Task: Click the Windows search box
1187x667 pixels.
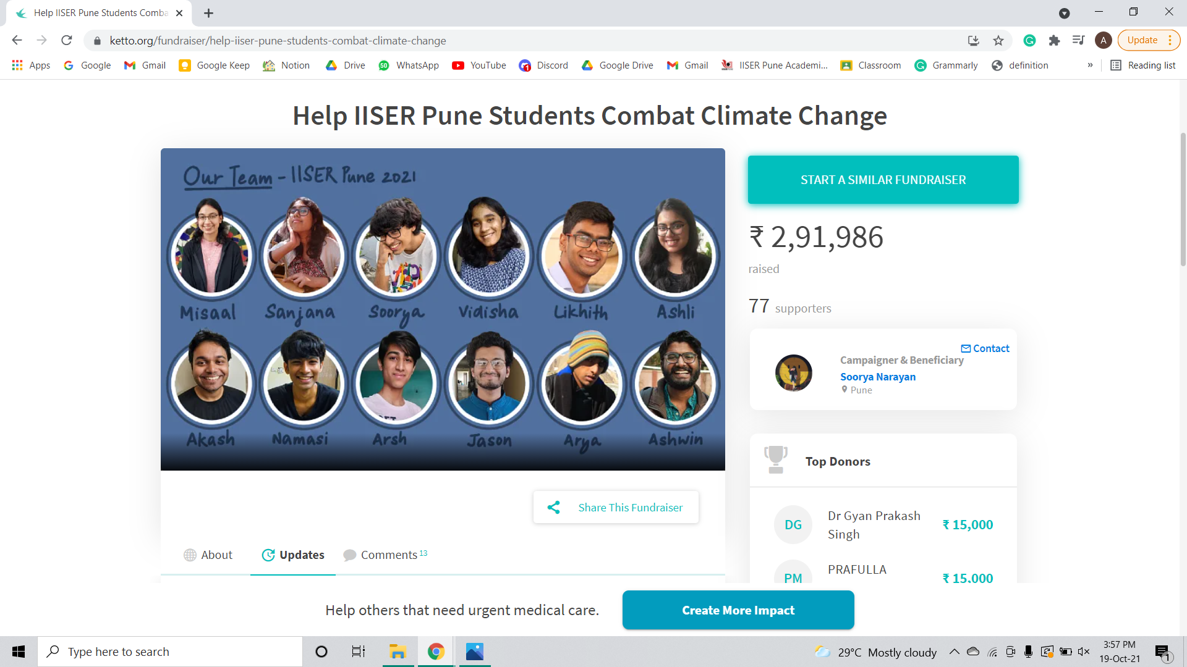Action: click(x=170, y=652)
